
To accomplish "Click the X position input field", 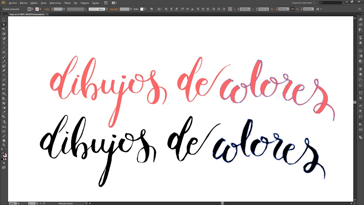I will point(245,9).
